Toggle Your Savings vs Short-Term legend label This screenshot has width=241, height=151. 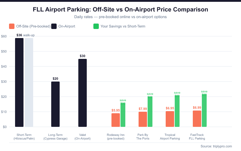123,26
